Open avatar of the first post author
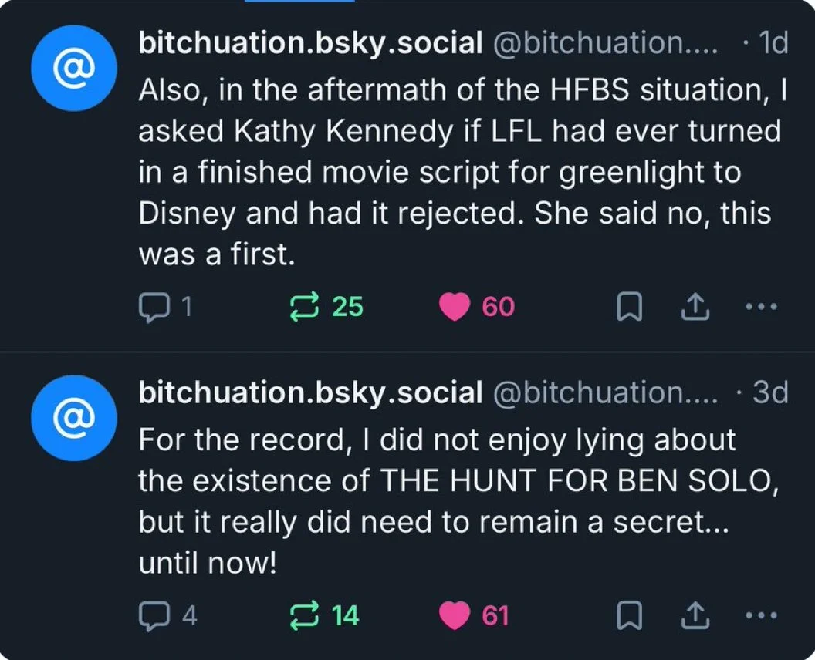 coord(74,68)
